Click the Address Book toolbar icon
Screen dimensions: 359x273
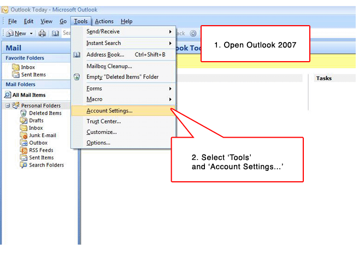[55, 33]
